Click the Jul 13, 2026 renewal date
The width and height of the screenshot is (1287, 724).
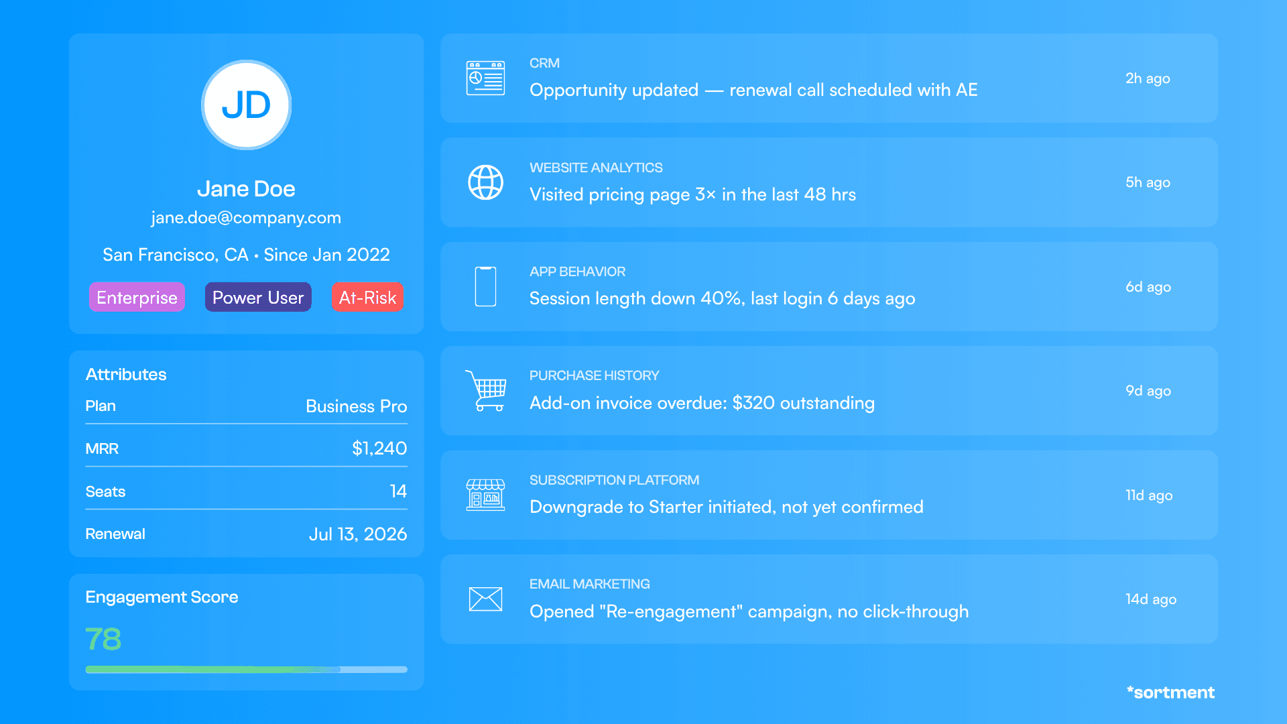[358, 534]
